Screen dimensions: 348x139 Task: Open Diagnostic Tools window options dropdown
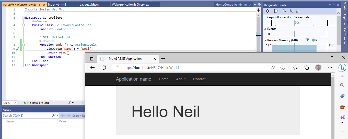click(330, 5)
